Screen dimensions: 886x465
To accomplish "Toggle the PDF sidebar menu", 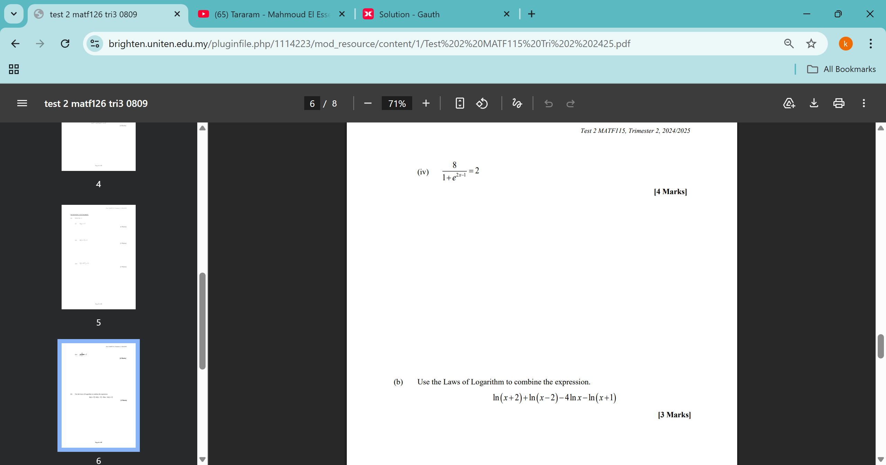I will (22, 103).
